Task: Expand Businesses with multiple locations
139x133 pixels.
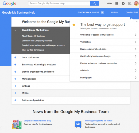Action: tap(15, 65)
